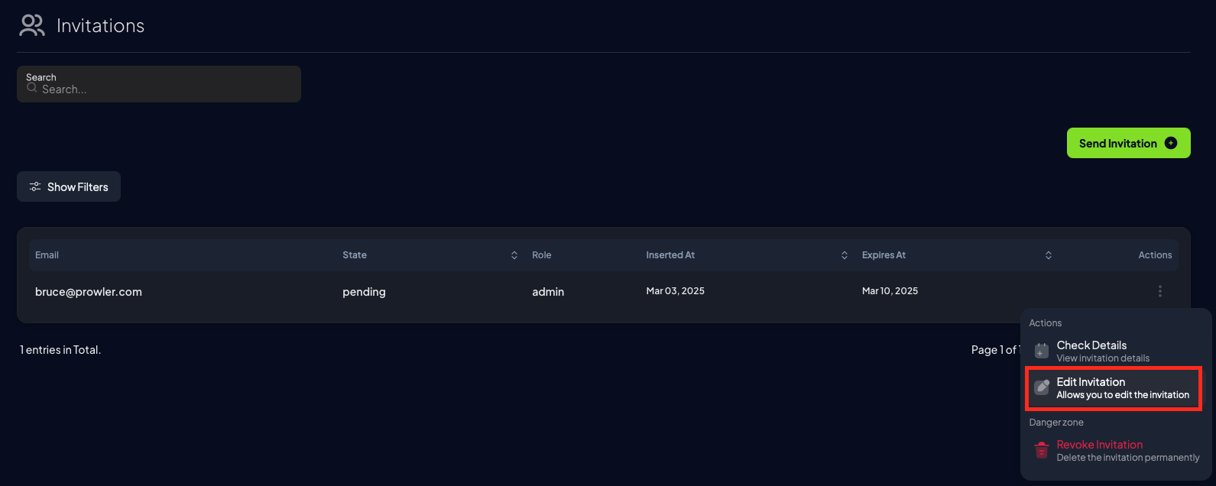
Task: Click the Email column header
Action: click(x=47, y=255)
